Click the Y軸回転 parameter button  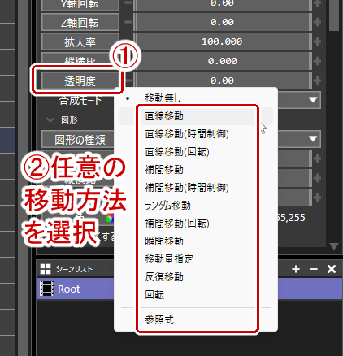80,5
